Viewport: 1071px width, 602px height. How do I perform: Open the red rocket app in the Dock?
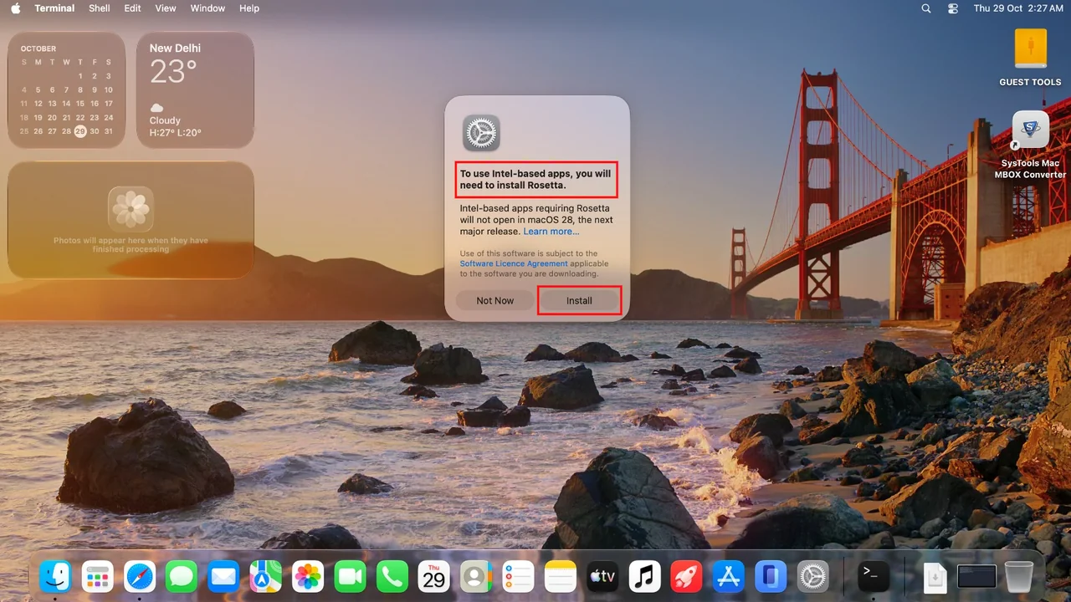pos(686,576)
